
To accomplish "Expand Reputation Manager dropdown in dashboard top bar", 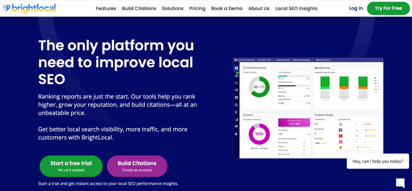I will [x=312, y=60].
